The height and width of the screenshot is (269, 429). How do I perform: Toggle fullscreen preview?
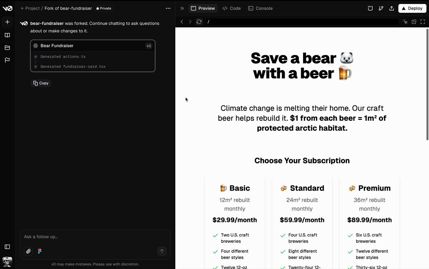point(423,22)
